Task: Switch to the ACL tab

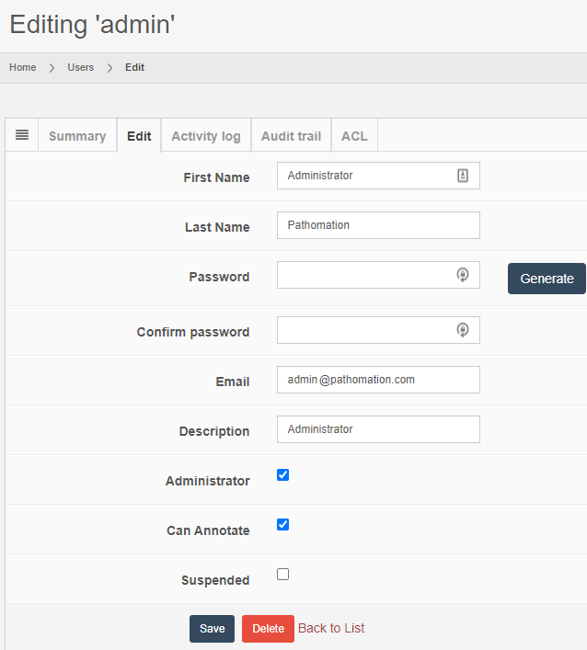Action: [x=354, y=136]
